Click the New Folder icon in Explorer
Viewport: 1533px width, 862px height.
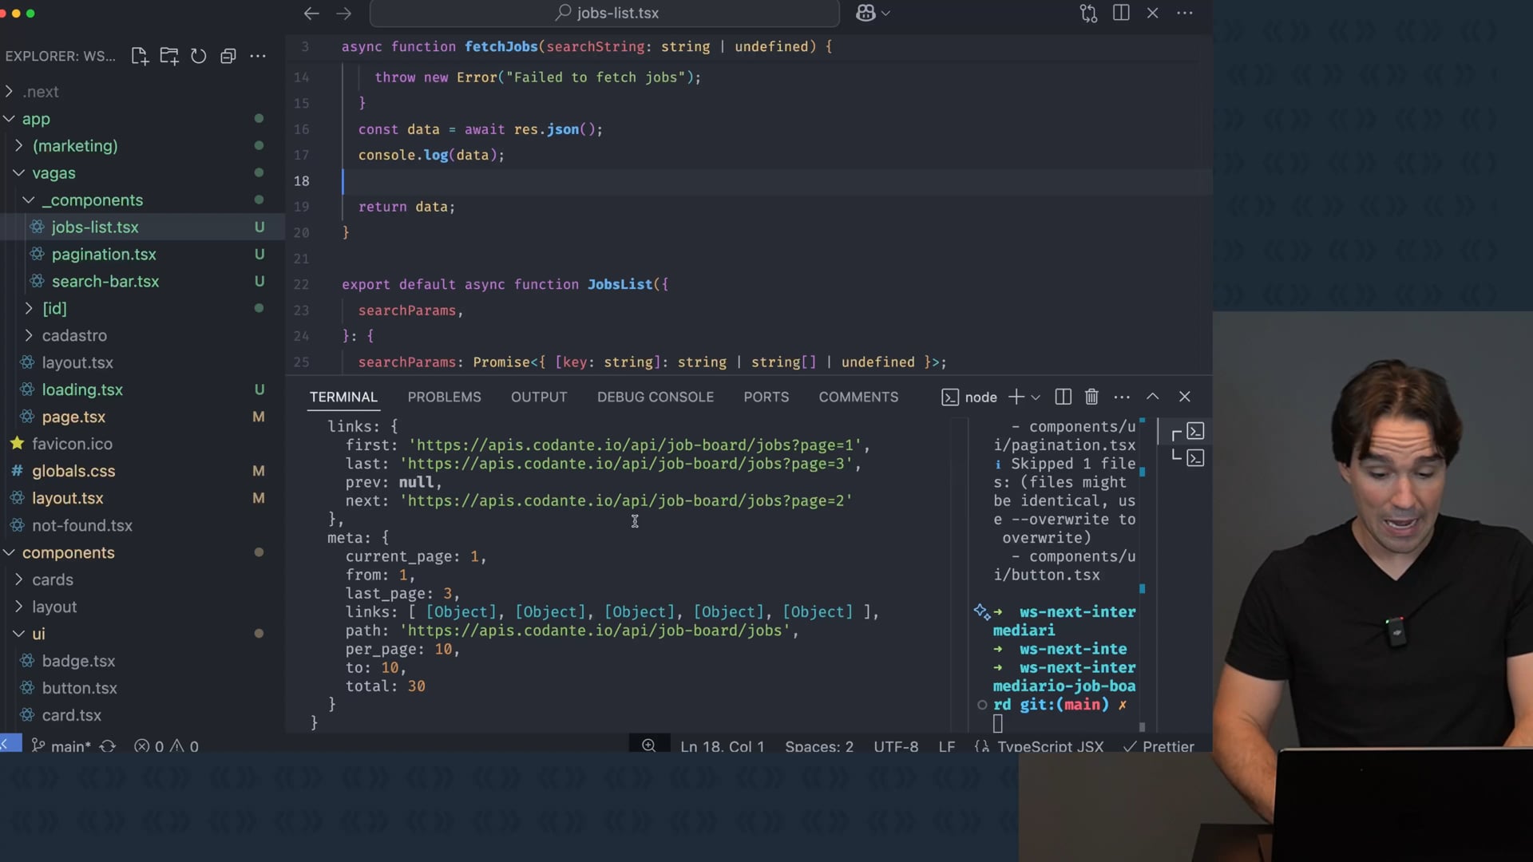point(169,56)
